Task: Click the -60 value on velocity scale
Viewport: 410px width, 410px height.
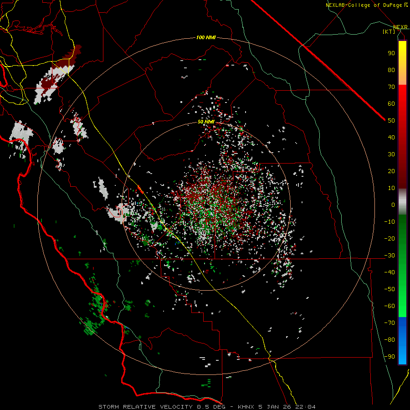Action: (x=389, y=306)
